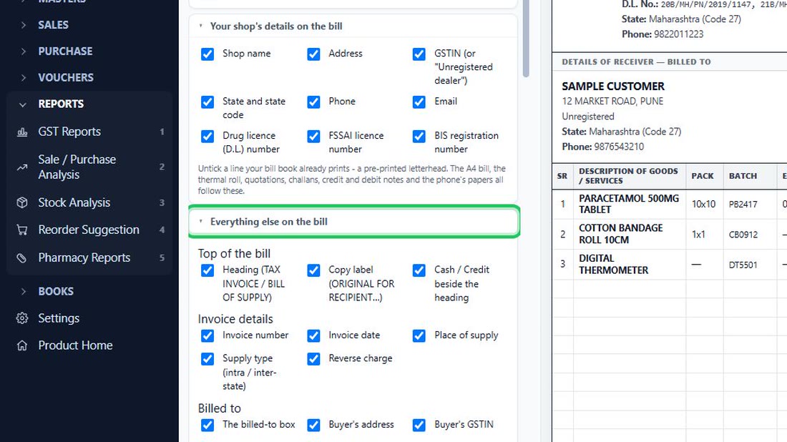This screenshot has height=442, width=787.
Task: Untick the GSTIN (or Unregistered dealer) checkbox
Action: (x=419, y=54)
